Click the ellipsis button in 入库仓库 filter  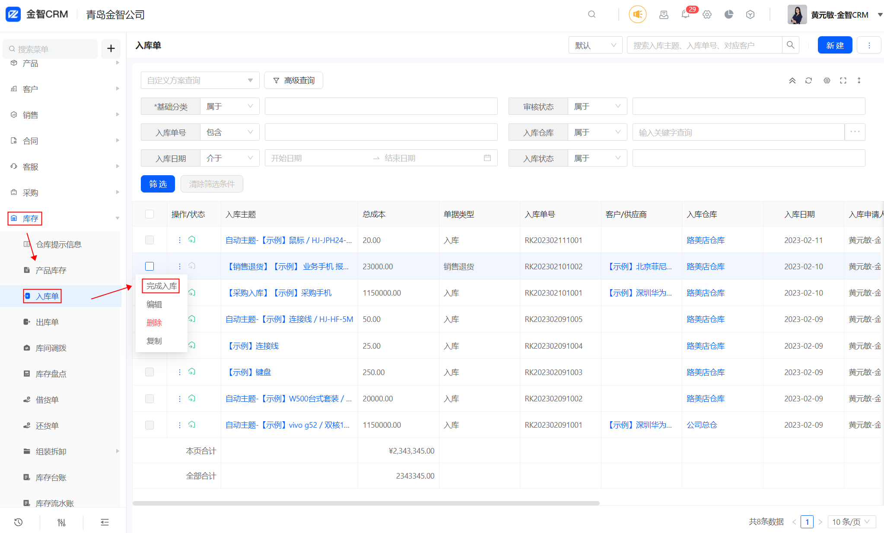[855, 132]
